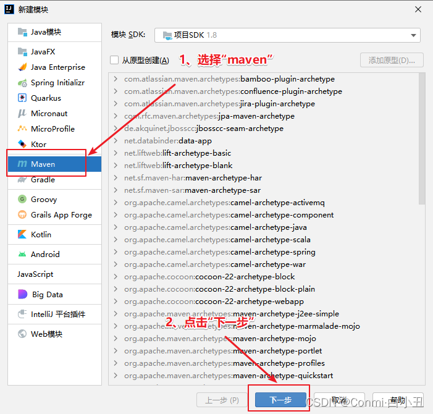The height and width of the screenshot is (414, 433).
Task: Click the 帮助 button
Action: point(398,400)
